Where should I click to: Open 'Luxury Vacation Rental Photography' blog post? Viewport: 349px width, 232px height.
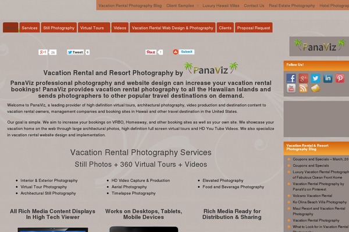[x=320, y=175]
